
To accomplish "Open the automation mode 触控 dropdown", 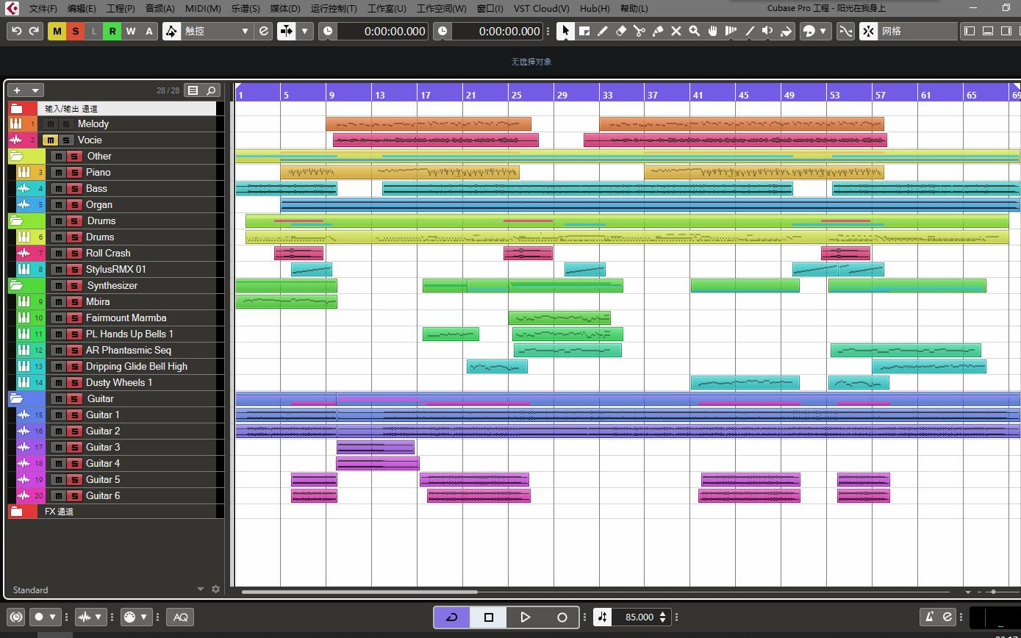I will 218,31.
